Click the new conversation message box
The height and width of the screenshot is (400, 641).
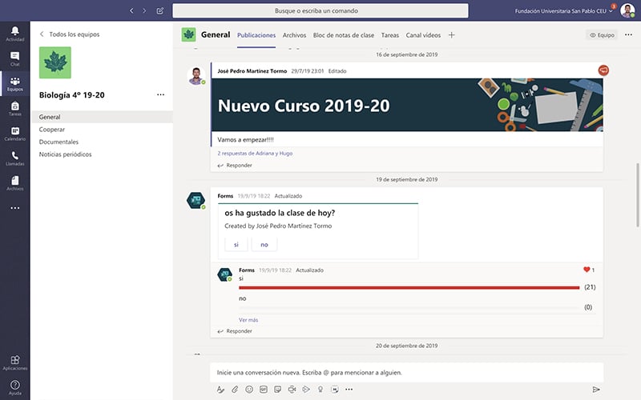coord(407,372)
